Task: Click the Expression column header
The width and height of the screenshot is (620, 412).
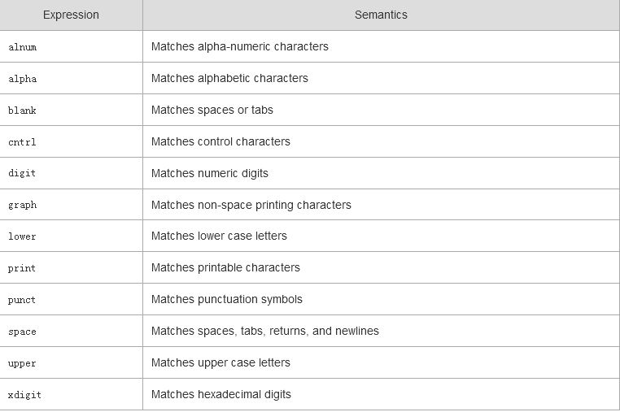Action: tap(71, 15)
